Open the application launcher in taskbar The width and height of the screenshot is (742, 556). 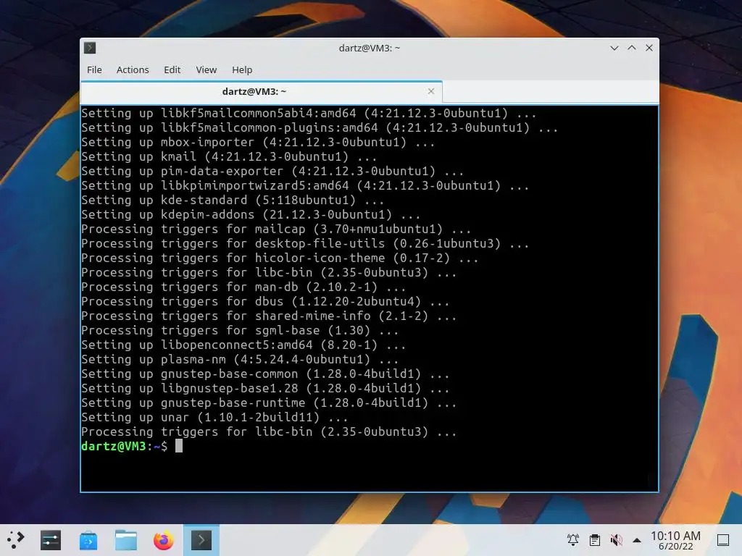click(15, 540)
